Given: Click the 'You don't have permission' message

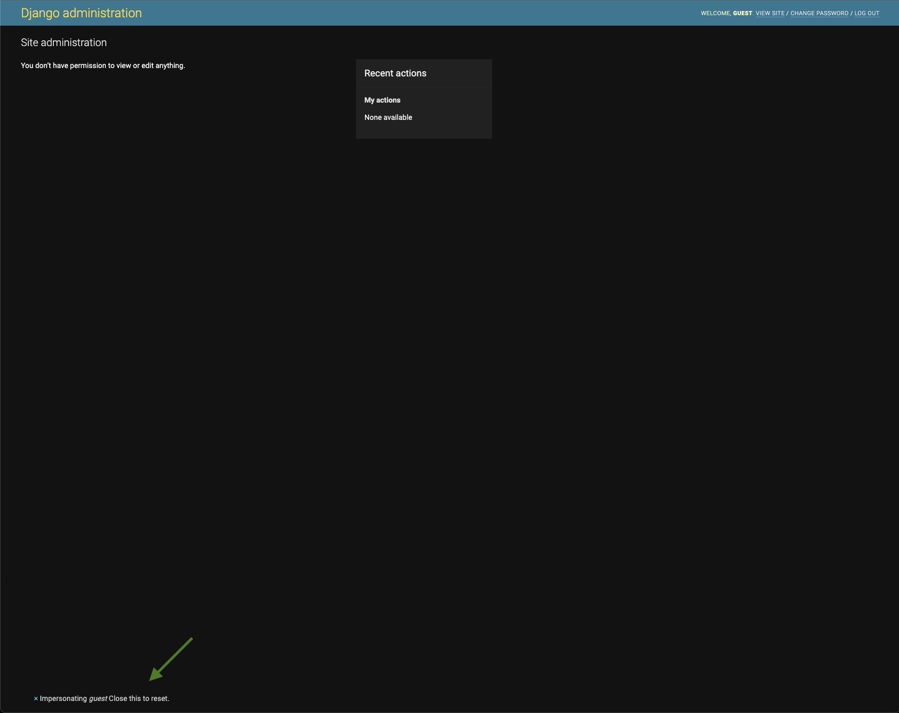Looking at the screenshot, I should point(103,65).
